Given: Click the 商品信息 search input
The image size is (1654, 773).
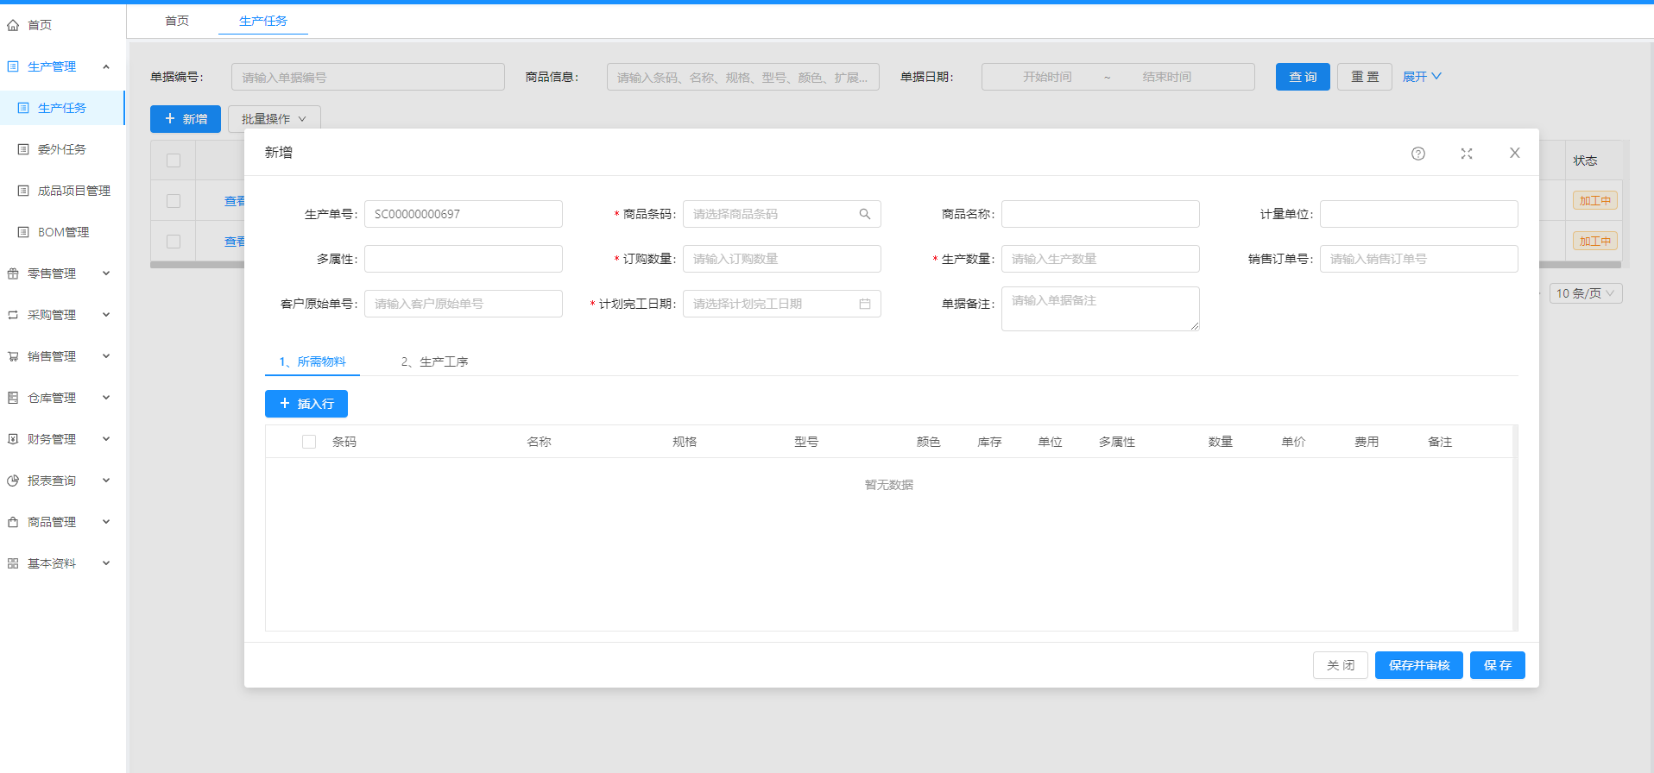Looking at the screenshot, I should [x=743, y=77].
